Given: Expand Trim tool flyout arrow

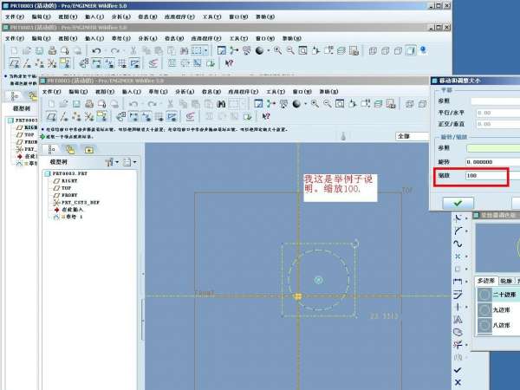Looking at the screenshot, I should point(466,345).
